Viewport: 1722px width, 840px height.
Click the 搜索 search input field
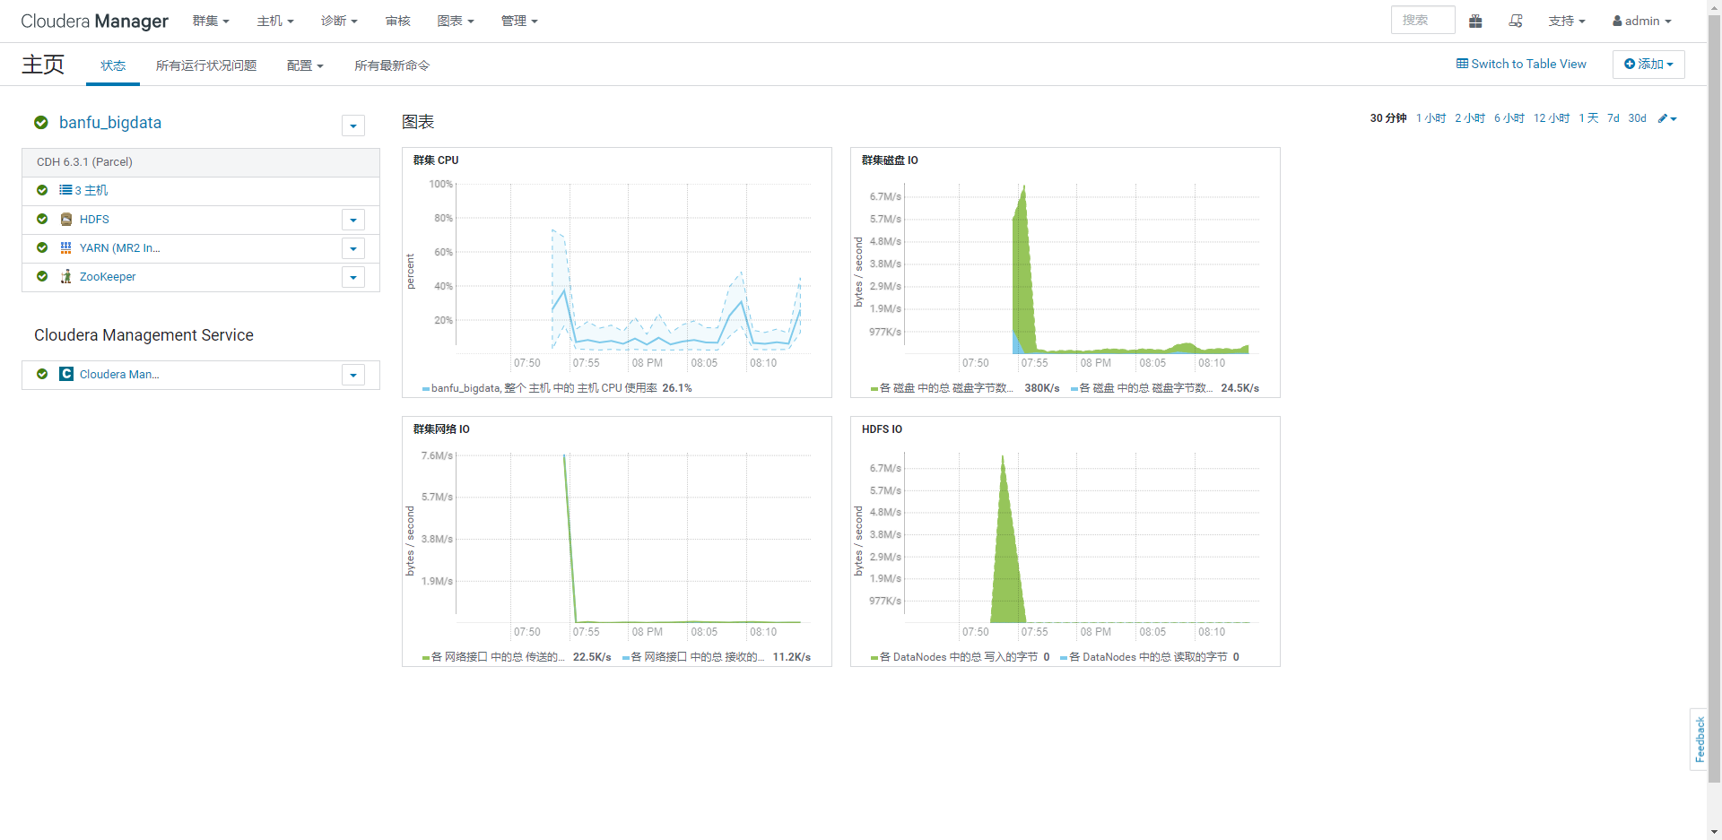point(1422,20)
